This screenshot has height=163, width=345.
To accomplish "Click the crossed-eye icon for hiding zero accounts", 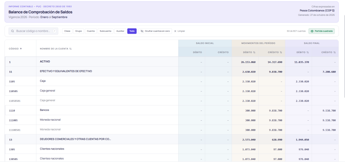I will [142, 31].
